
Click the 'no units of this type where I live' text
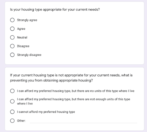112,91
